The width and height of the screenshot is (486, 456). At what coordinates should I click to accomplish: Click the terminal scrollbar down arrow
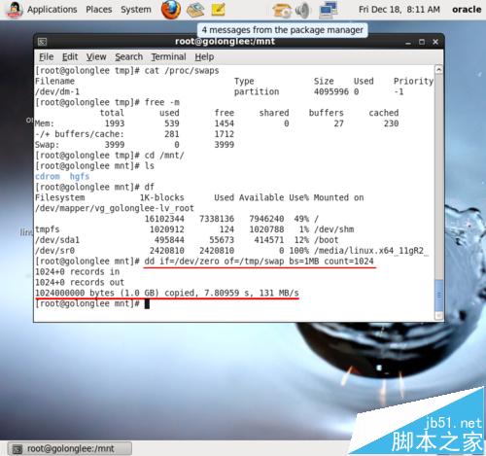point(438,315)
